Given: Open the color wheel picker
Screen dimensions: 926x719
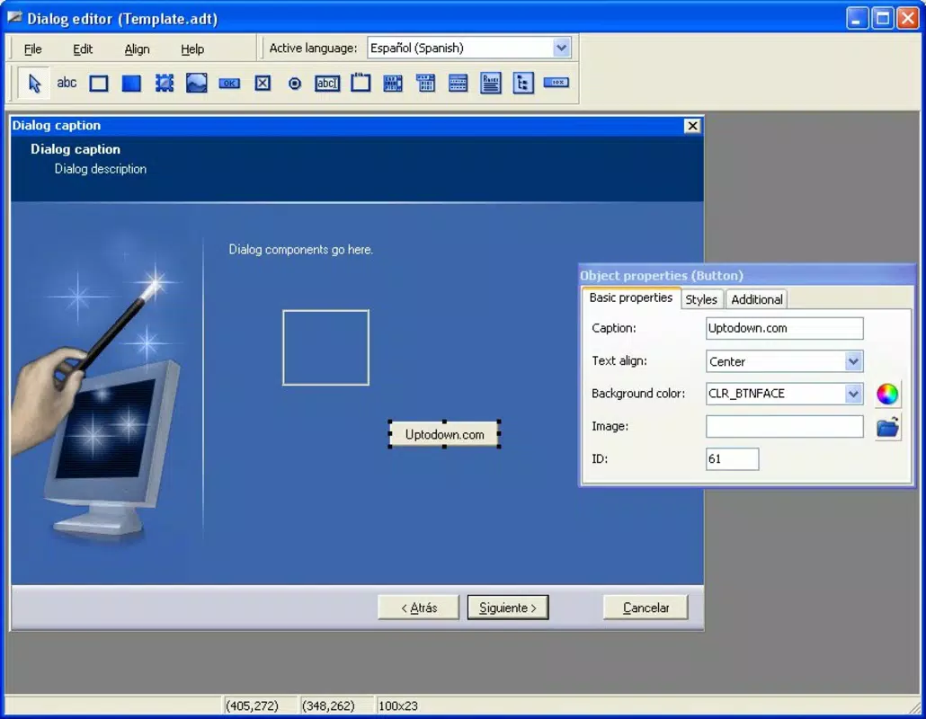Looking at the screenshot, I should 887,394.
